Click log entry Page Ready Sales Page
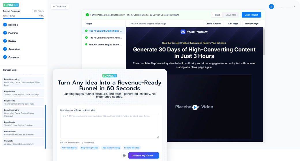Image resolution: width=300 pixels, height=161 pixels. 23,102
